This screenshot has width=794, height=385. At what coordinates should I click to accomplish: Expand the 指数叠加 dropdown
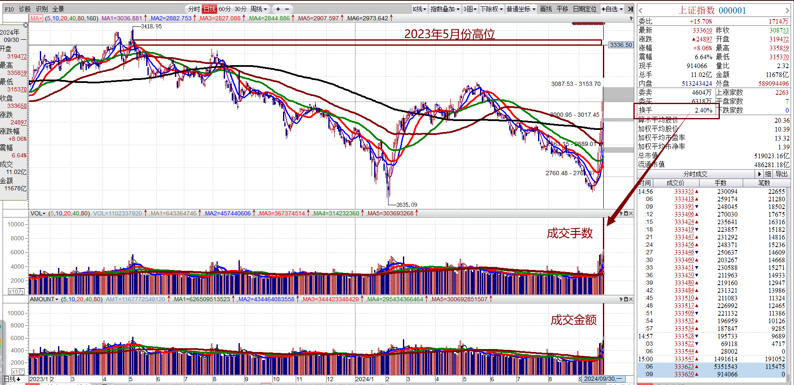[x=445, y=9]
